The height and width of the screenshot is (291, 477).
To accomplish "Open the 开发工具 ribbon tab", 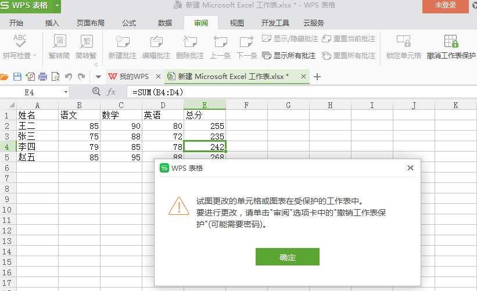I will click(275, 23).
